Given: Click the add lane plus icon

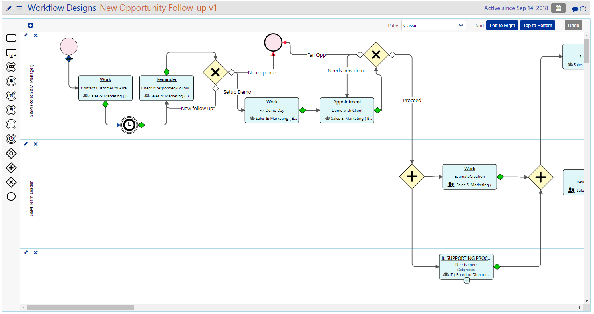Looking at the screenshot, I should click(30, 25).
